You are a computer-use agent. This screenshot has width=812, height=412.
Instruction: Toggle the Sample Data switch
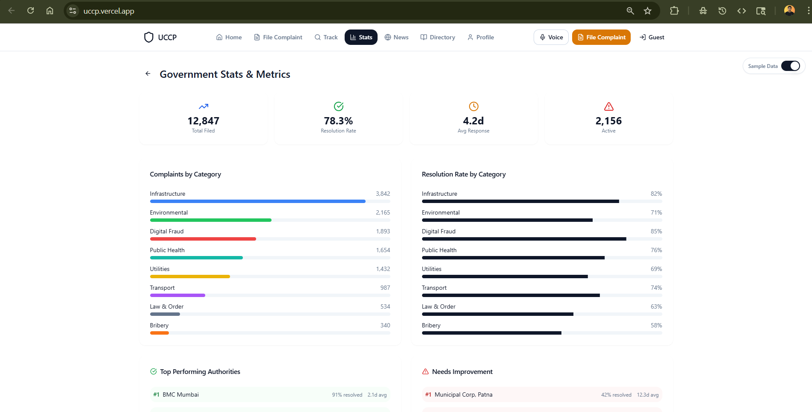pyautogui.click(x=790, y=66)
